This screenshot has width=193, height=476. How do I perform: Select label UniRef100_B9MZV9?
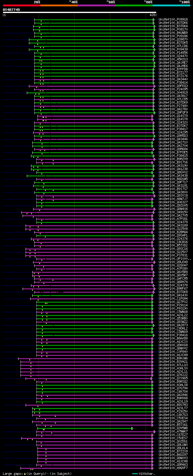click(173, 159)
